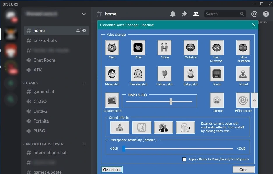273x174 pixels.
Task: Open the Effect mixer
Action: coord(243,100)
